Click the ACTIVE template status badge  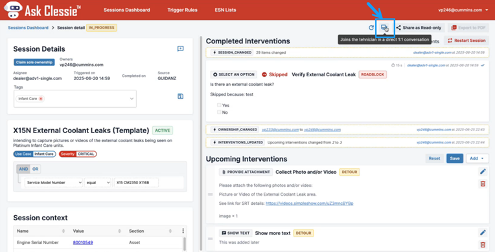tap(163, 131)
